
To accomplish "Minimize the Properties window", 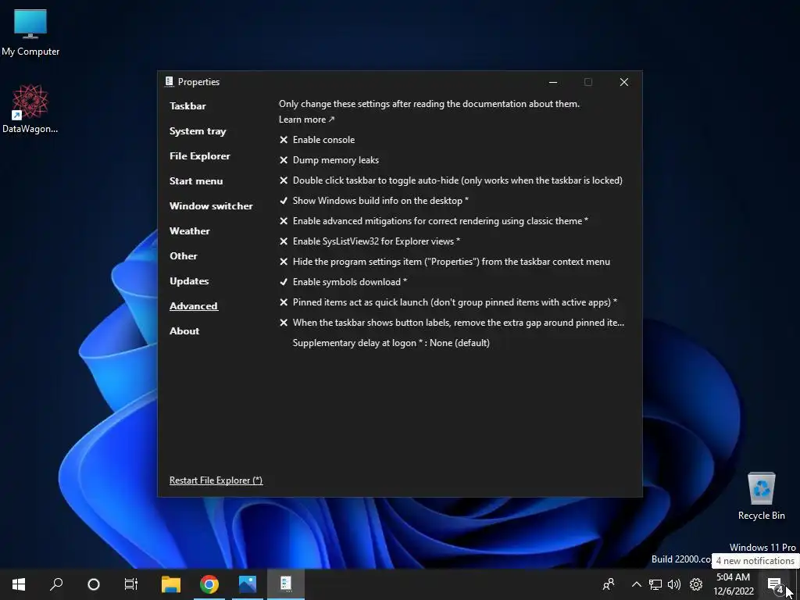I will pyautogui.click(x=553, y=82).
